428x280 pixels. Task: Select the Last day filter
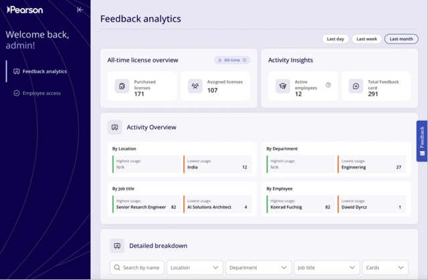click(x=335, y=39)
